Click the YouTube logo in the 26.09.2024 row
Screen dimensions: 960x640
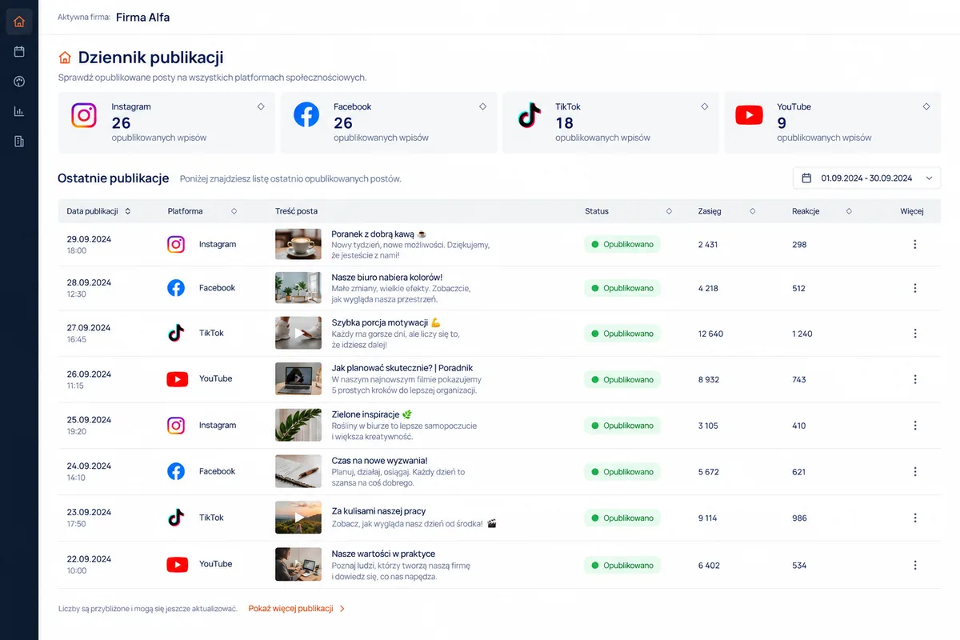pos(177,379)
